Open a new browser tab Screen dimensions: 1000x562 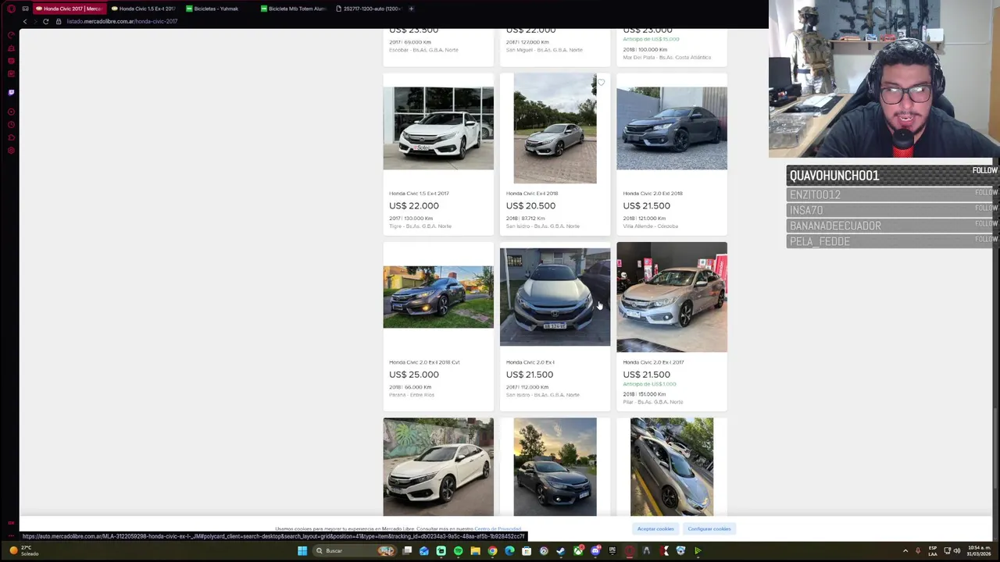[411, 9]
